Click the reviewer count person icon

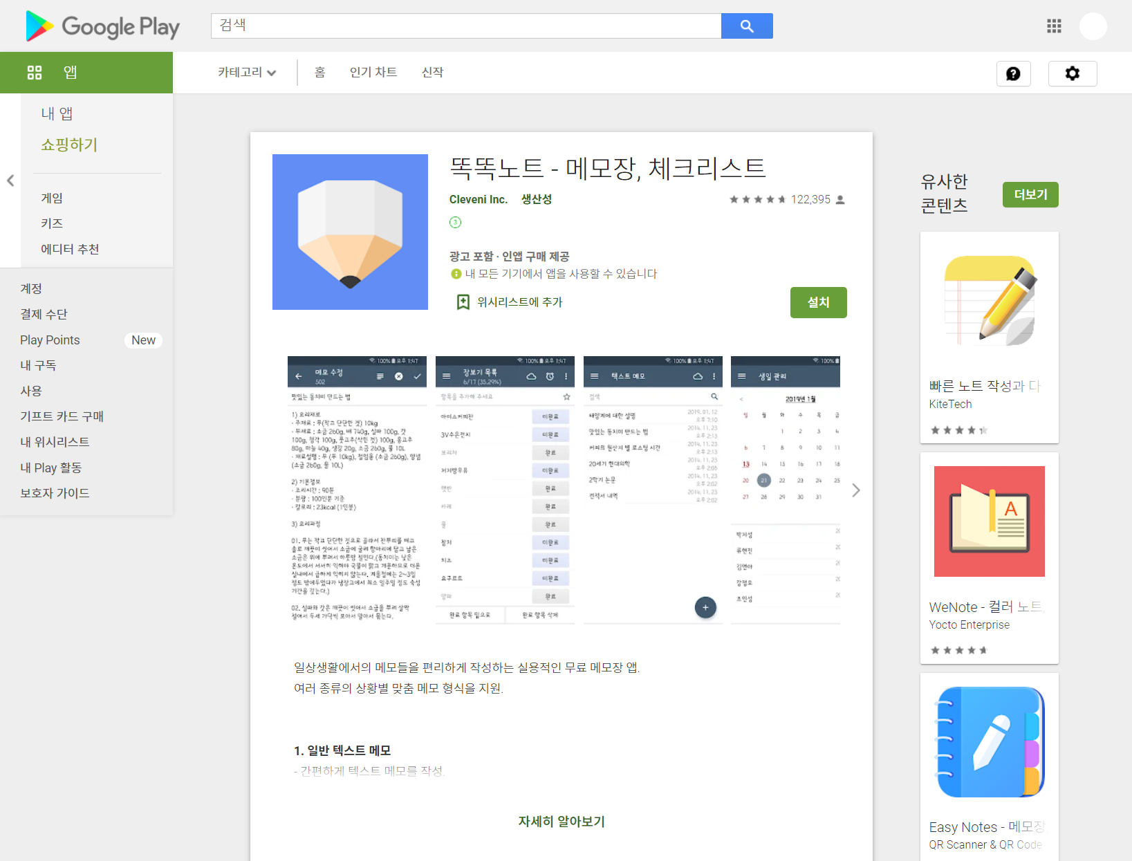point(840,200)
